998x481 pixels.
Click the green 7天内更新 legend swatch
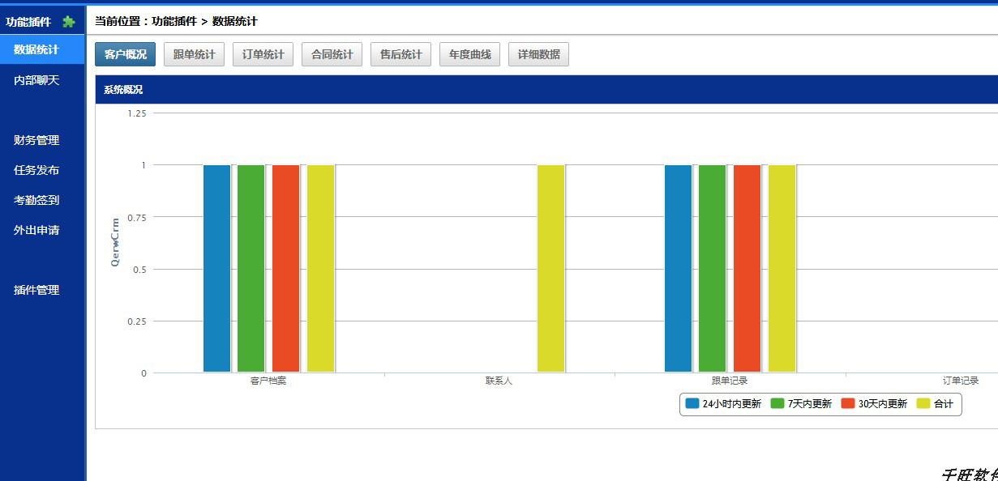click(x=777, y=403)
